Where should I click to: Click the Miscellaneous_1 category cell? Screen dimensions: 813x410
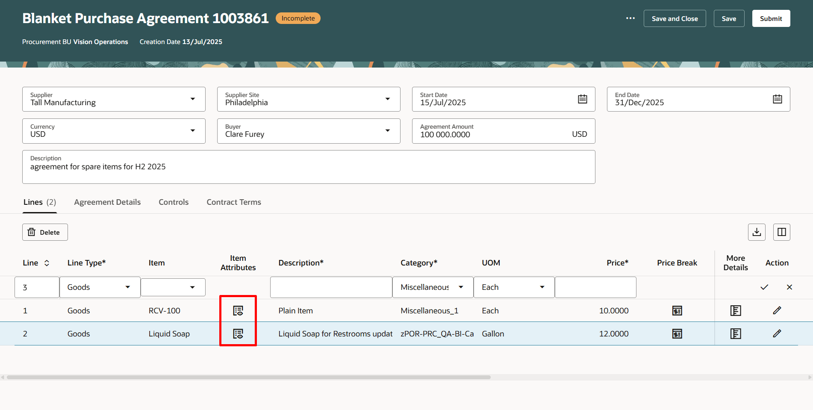tap(430, 311)
